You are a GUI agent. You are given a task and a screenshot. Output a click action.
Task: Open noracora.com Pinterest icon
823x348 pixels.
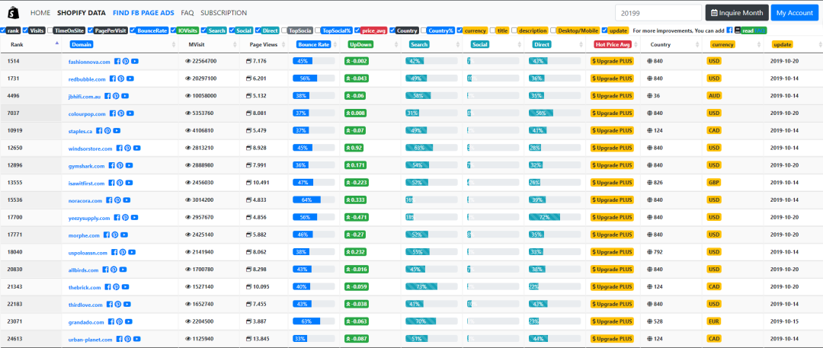(x=117, y=200)
